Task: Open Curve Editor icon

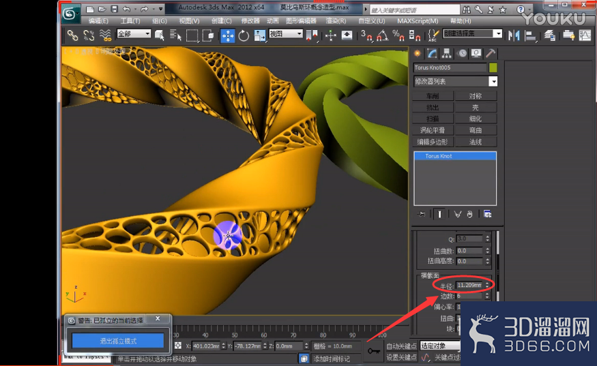Action: (585, 35)
